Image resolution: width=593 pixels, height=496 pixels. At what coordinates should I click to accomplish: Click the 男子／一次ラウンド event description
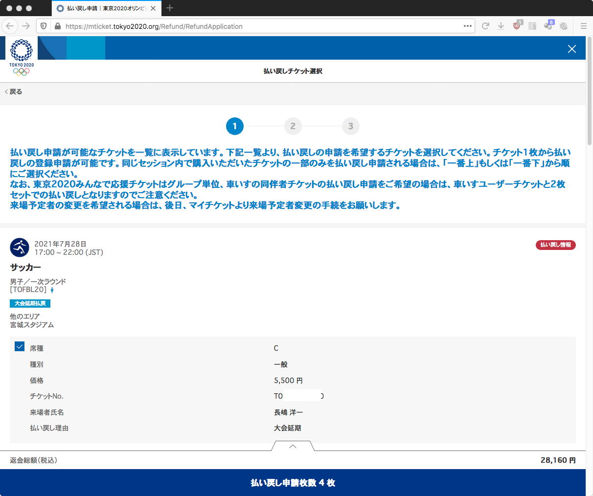tap(38, 282)
